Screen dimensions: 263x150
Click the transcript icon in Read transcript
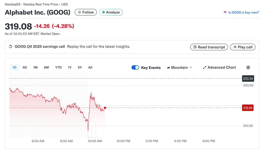click(x=195, y=47)
